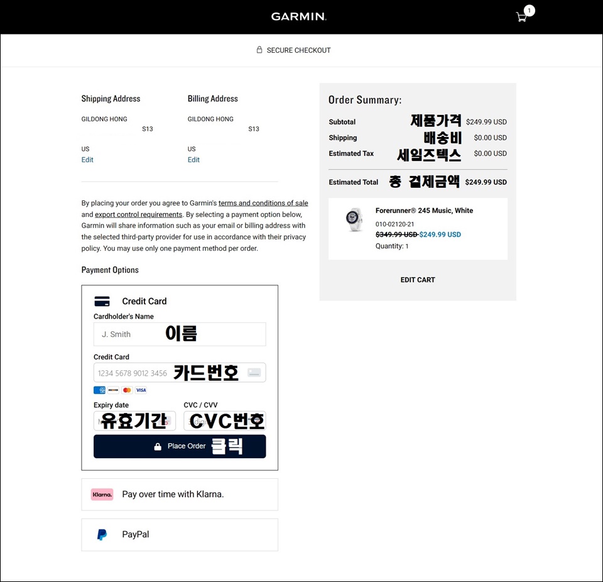Click the Discover card logo
Image resolution: width=603 pixels, height=582 pixels.
click(x=113, y=390)
